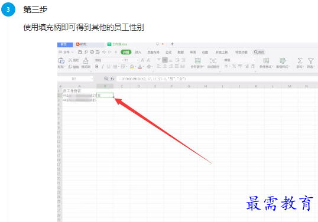318x222 pixels.
Task: Click the AutoSum sigma icon
Action: pyautogui.click(x=300, y=61)
